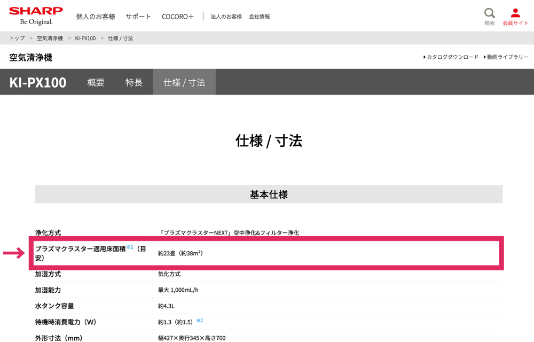Open カタログダウンロード link
534x342 pixels.
tap(452, 57)
